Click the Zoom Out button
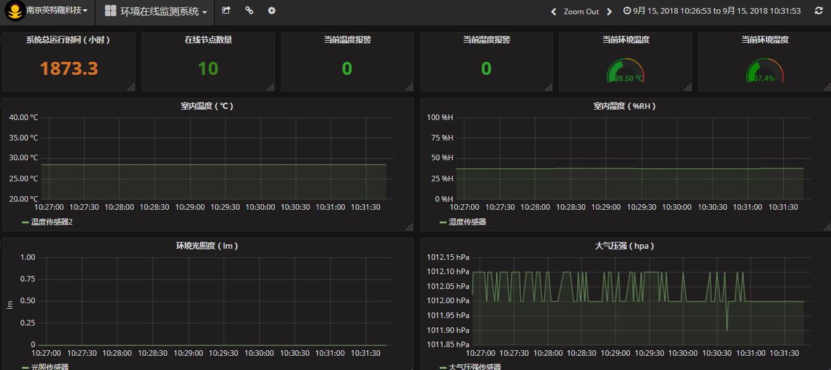 tap(581, 11)
